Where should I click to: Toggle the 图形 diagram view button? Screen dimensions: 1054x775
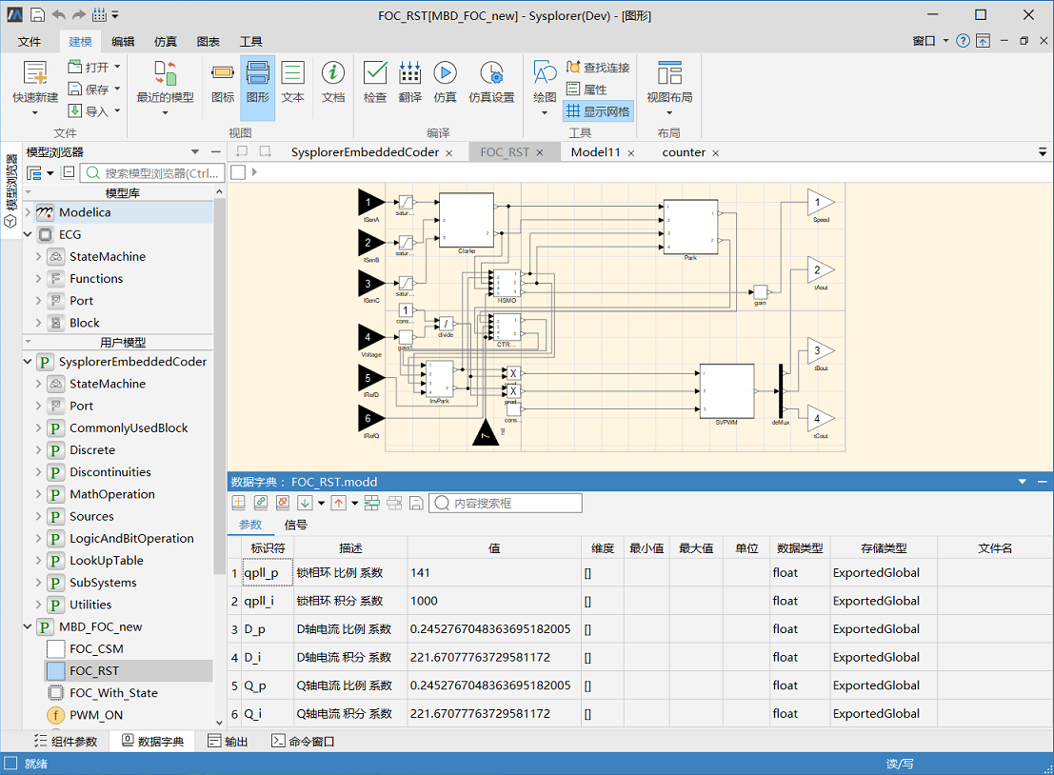[258, 74]
